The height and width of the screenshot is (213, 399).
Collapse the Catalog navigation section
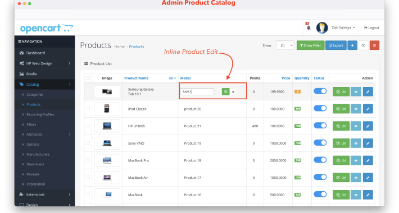70,84
